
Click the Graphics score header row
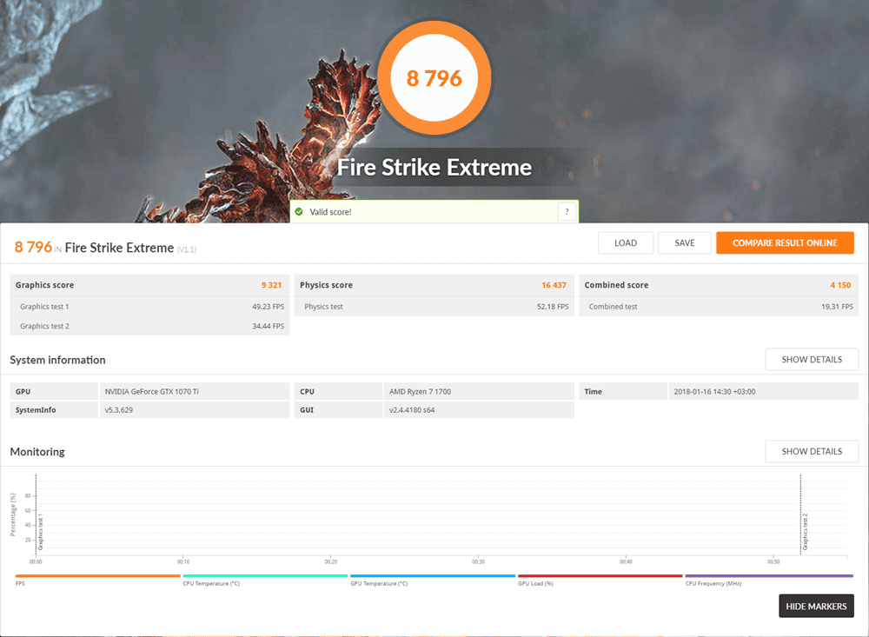coord(149,285)
